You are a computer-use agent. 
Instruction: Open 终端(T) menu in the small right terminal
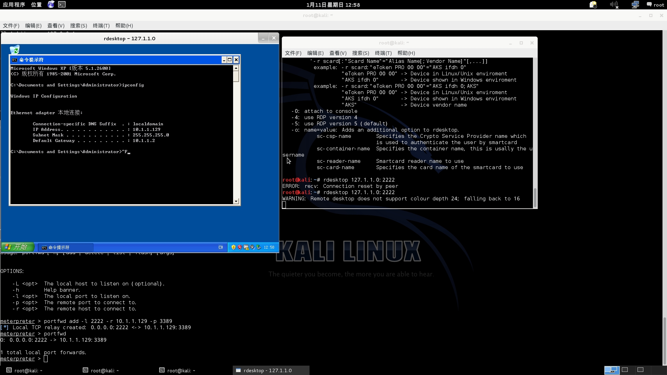(383, 53)
